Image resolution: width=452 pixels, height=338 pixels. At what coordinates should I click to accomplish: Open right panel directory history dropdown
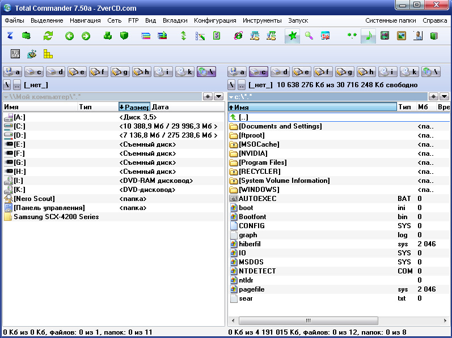point(443,97)
